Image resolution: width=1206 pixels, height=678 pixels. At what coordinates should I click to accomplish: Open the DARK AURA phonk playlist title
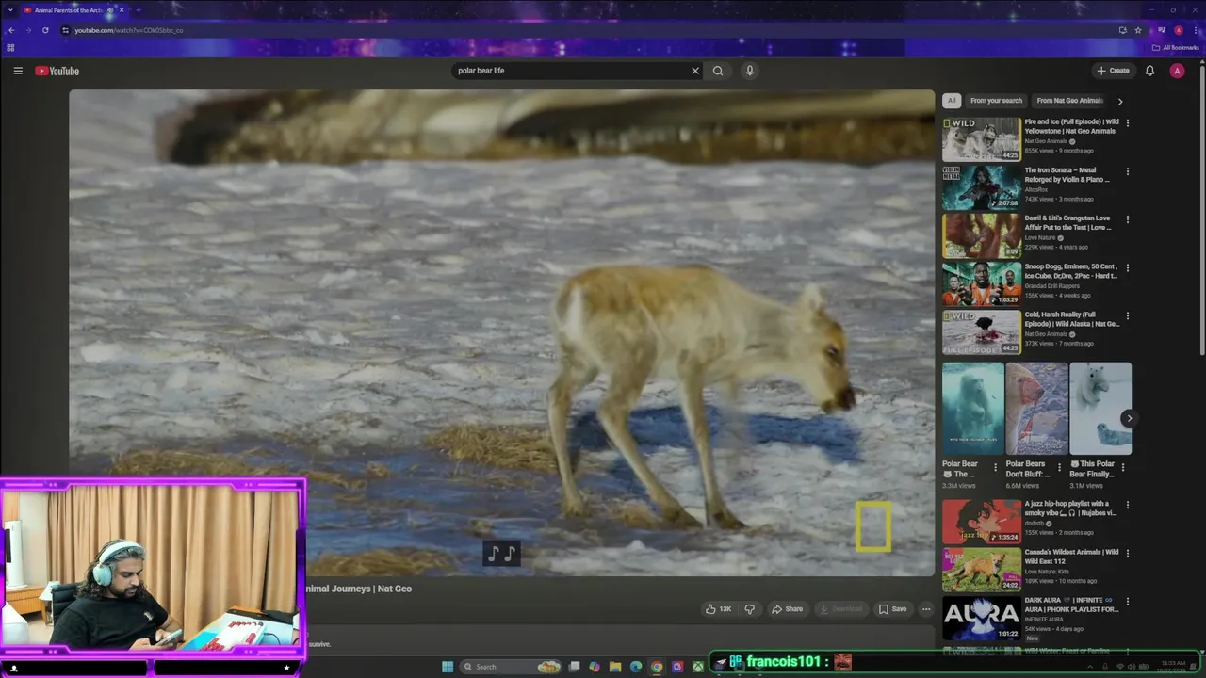1071,605
